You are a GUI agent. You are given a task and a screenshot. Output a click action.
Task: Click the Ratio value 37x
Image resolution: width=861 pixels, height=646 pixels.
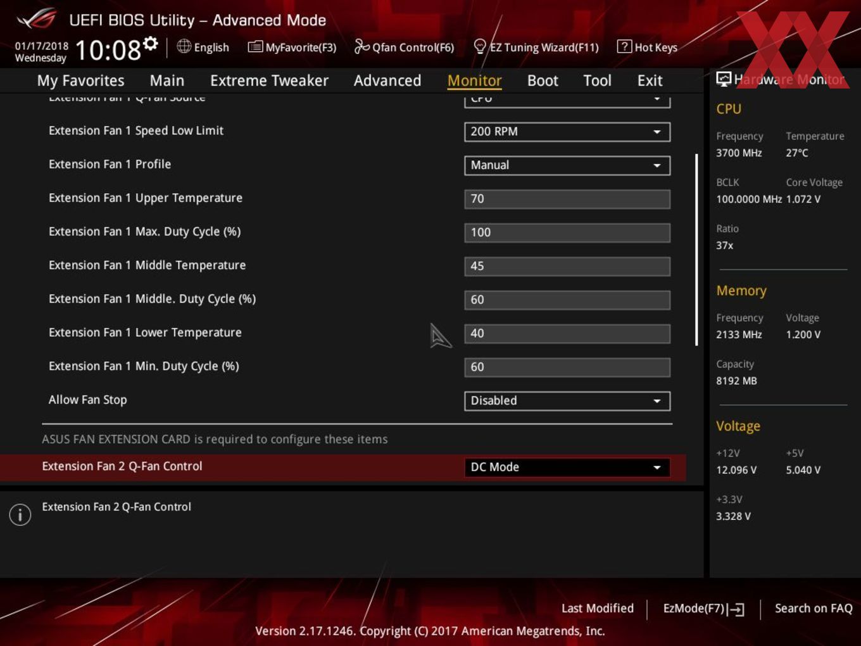[x=724, y=245]
